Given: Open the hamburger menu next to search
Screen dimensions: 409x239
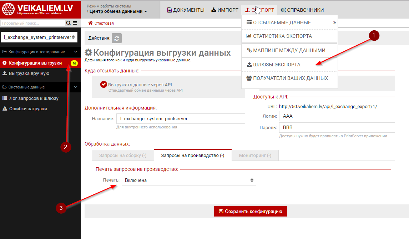Looking at the screenshot, I should [75, 23].
